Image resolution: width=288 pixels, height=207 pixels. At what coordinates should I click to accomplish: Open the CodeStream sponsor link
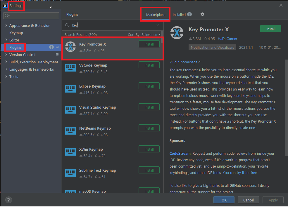pos(180,153)
